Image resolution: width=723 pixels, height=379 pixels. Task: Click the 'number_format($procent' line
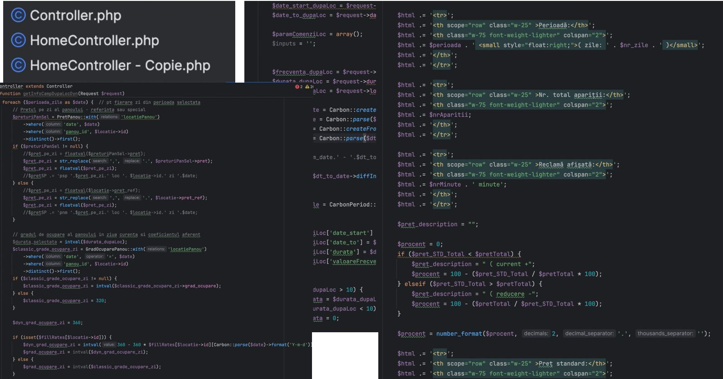pos(554,334)
